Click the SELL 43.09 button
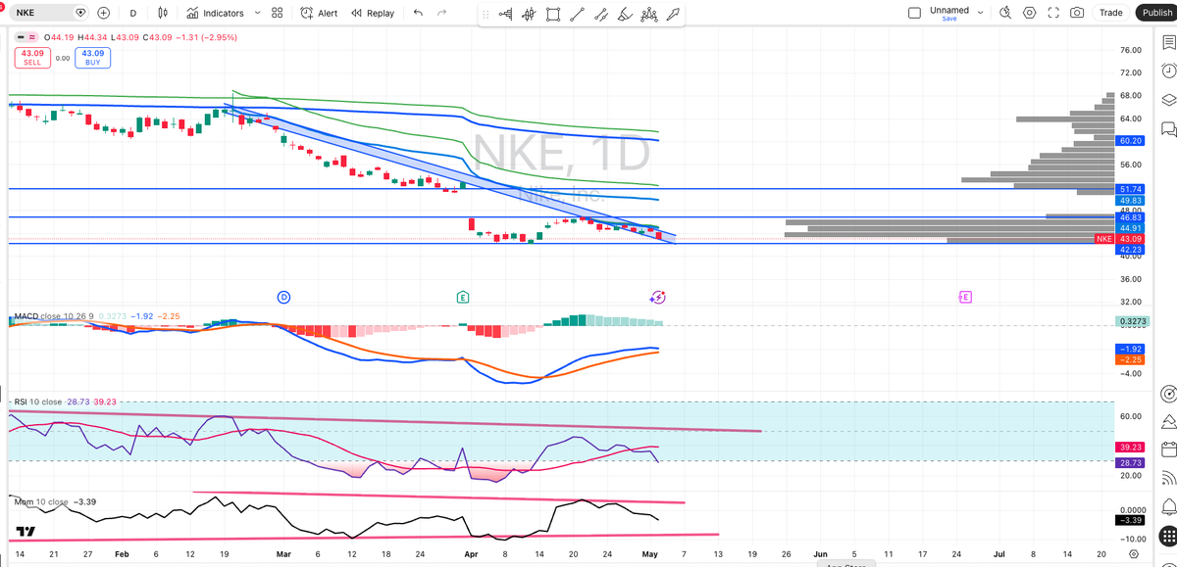 [x=31, y=57]
